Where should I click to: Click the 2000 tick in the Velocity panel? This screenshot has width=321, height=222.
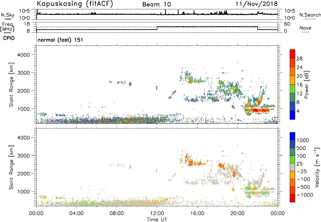tap(23, 174)
